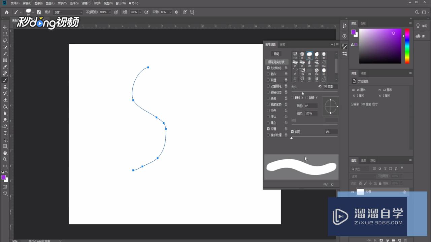Switch to the 画笔 tab beside 画笔设置
This screenshot has width=431, height=242.
[282, 44]
